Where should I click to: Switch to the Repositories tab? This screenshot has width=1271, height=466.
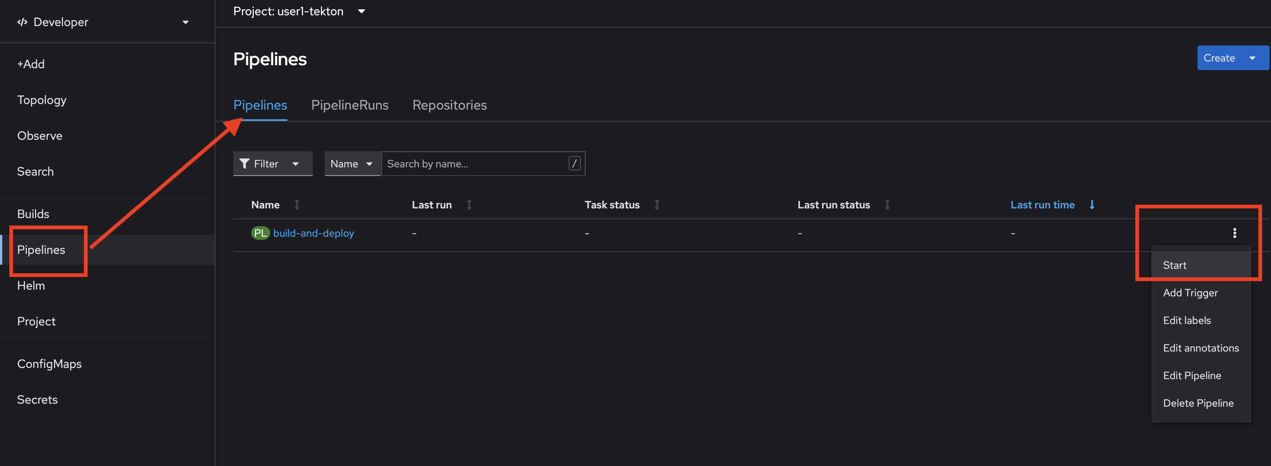pyautogui.click(x=450, y=105)
